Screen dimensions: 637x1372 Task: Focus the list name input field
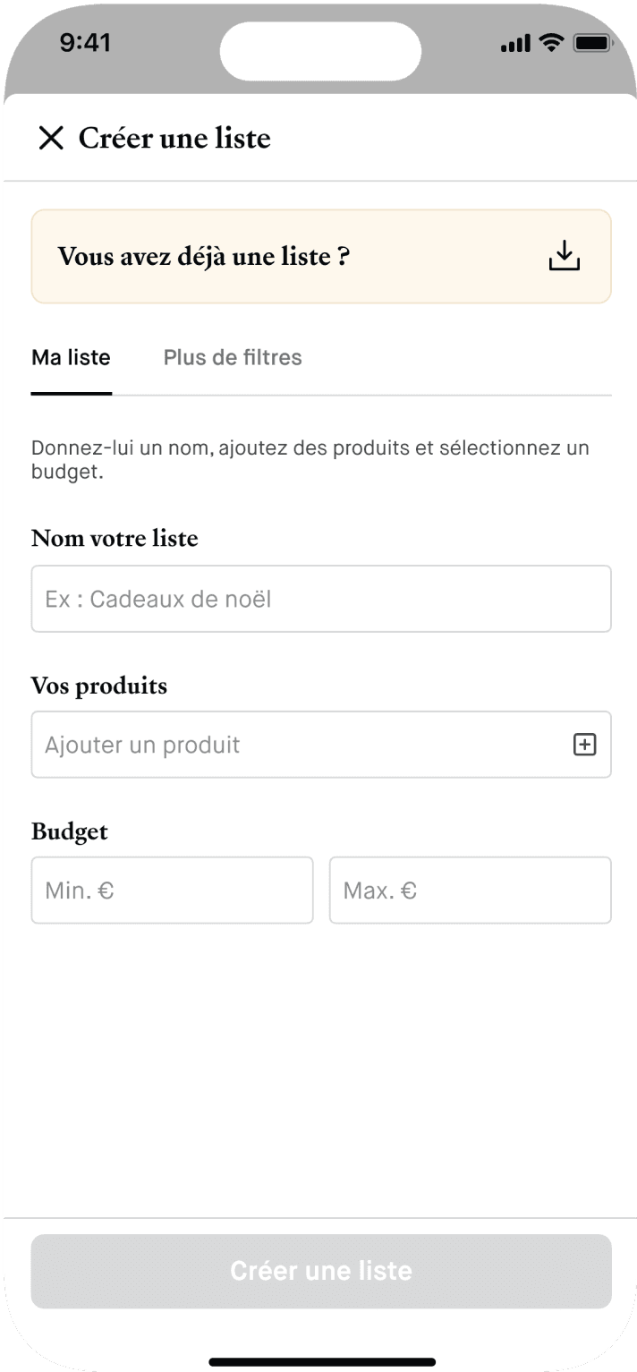point(321,599)
